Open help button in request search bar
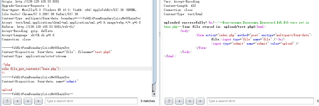 7,101
